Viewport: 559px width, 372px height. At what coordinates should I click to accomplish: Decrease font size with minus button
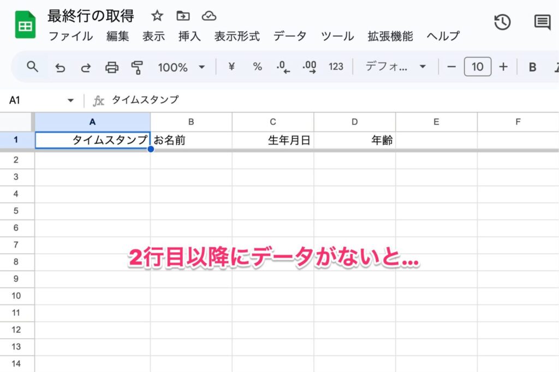click(451, 67)
